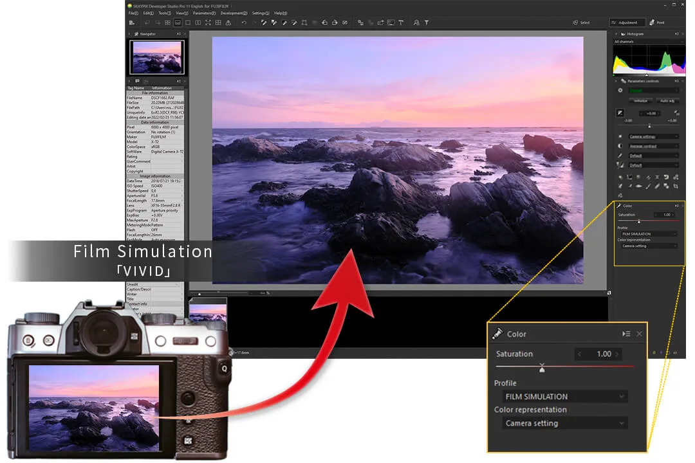
Task: Open Profile dropdown in small Color panel
Action: point(648,234)
